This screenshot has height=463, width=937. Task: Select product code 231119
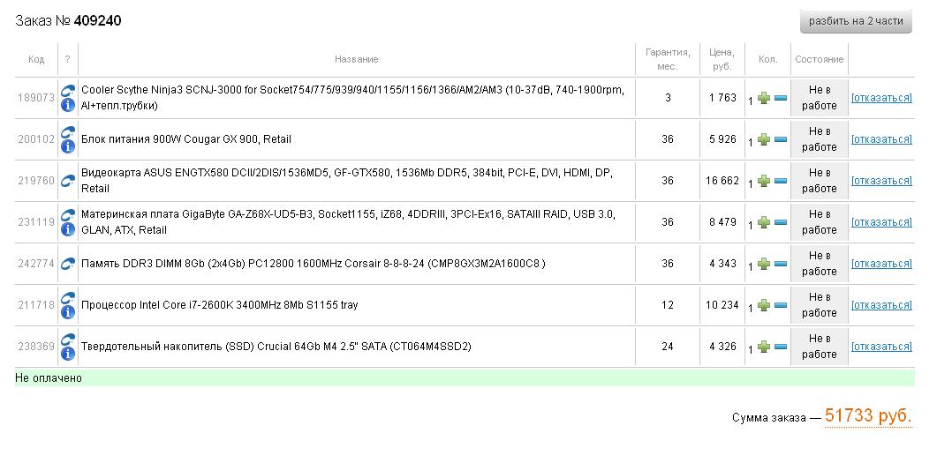click(36, 222)
